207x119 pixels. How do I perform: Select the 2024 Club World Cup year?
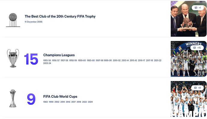click(x=90, y=102)
